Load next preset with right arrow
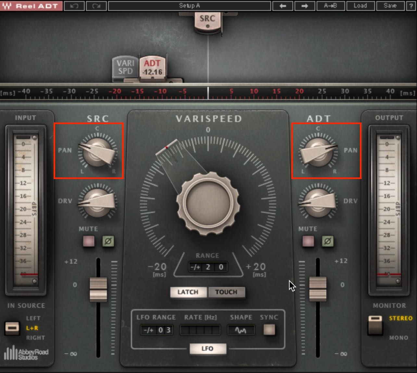The height and width of the screenshot is (373, 417). 305,6
